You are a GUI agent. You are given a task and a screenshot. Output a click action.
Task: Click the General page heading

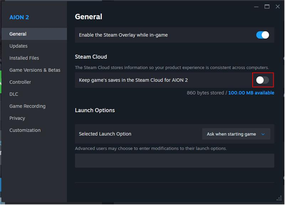[88, 17]
